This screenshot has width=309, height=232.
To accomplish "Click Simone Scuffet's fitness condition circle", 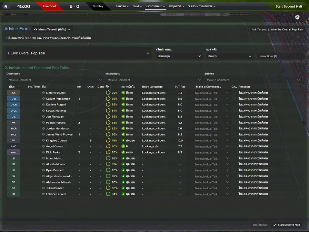I will tap(108, 93).
